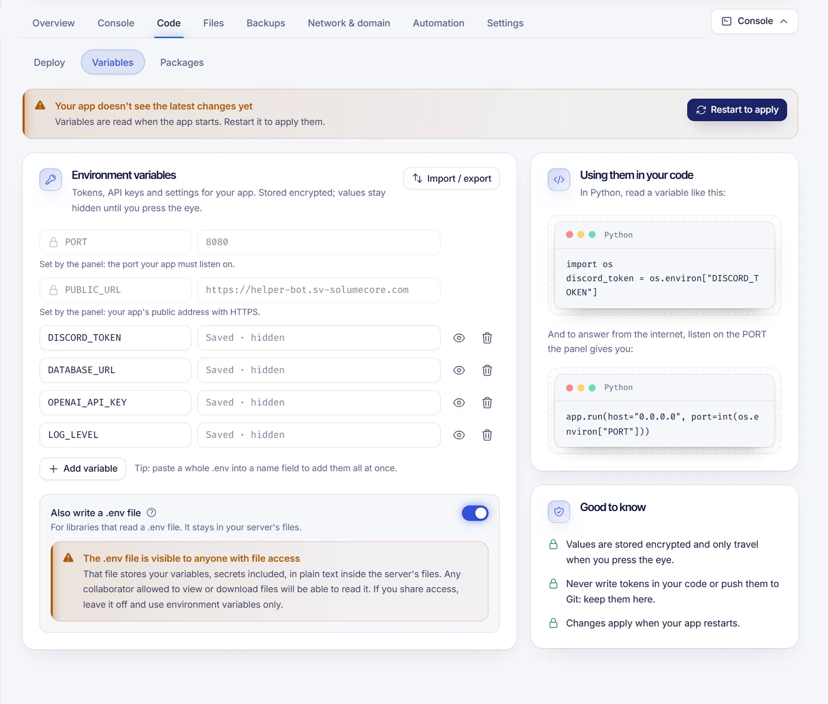Delete the DATABASE_URL variable with trash icon

(487, 370)
